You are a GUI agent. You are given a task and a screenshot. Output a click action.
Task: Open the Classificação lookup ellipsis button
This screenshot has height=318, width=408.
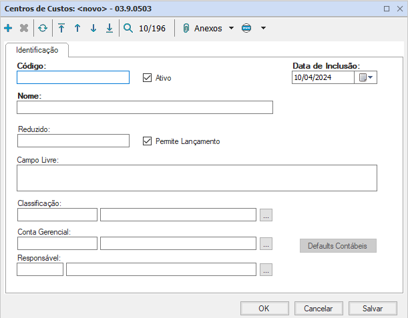[266, 215]
